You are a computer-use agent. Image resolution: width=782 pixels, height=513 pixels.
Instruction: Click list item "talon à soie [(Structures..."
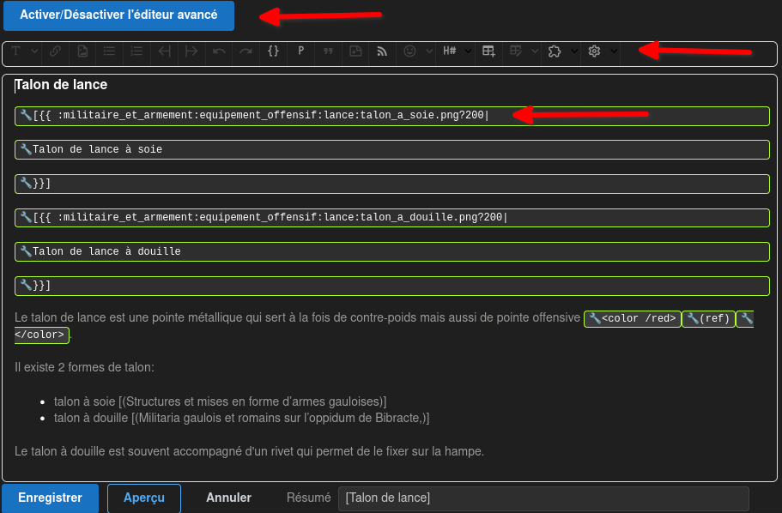point(220,401)
